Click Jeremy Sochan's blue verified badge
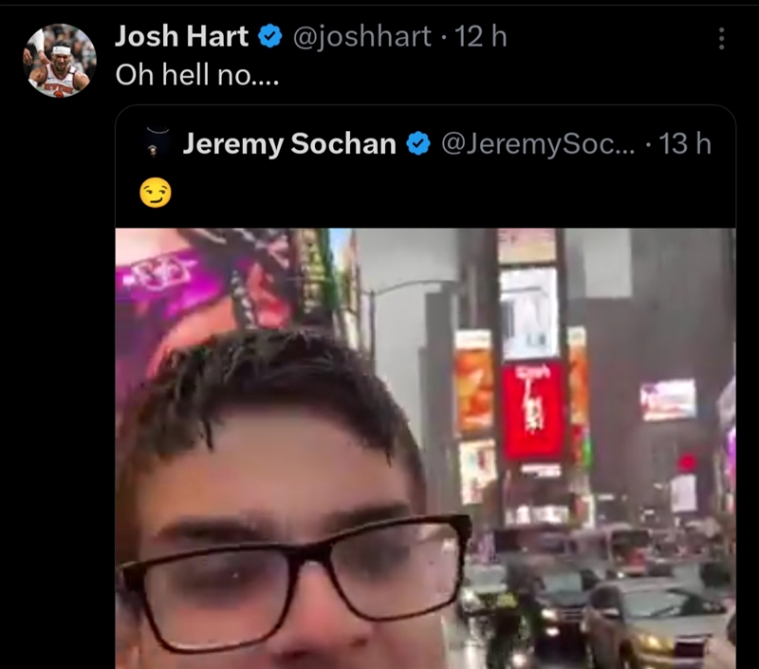This screenshot has height=669, width=759. (x=418, y=144)
